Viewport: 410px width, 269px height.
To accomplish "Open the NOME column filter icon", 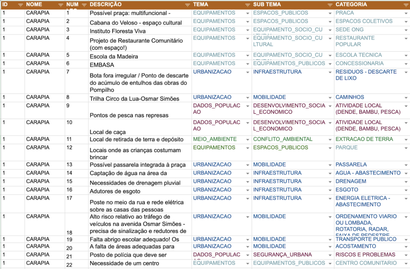I will tap(60, 5).
